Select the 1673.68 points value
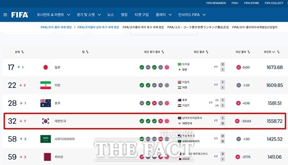Screen dimensions: 288x165 click(274, 67)
